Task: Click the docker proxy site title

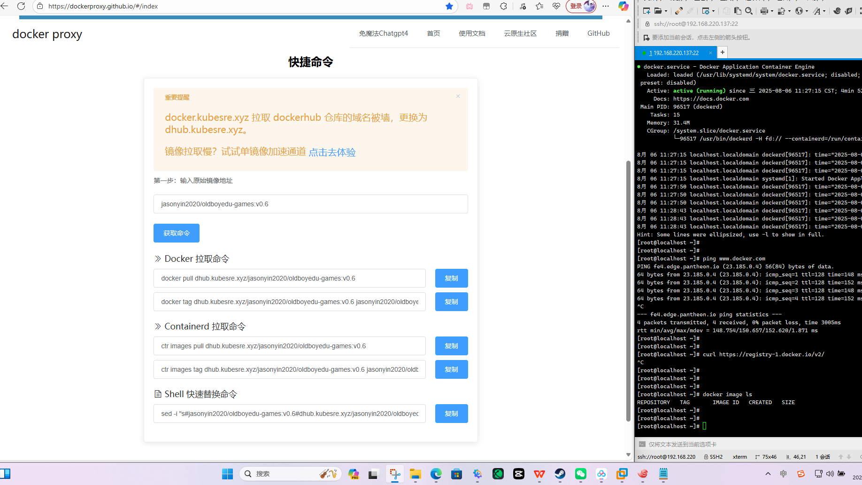Action: coord(47,34)
